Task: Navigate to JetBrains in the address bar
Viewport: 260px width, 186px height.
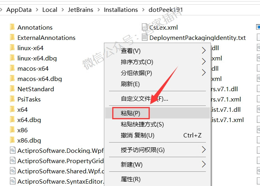Action: click(x=81, y=10)
